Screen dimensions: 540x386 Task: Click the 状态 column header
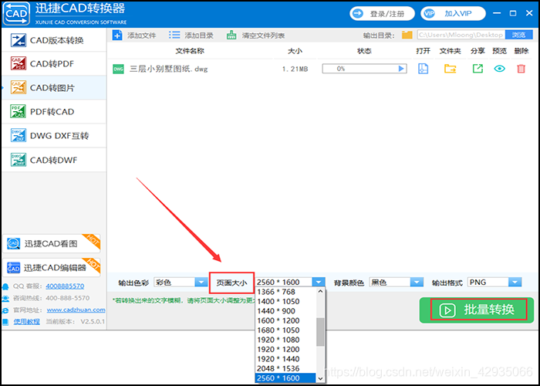[364, 51]
